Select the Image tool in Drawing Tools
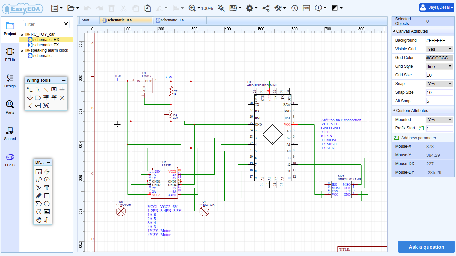The width and height of the screenshot is (456, 256). tap(47, 212)
